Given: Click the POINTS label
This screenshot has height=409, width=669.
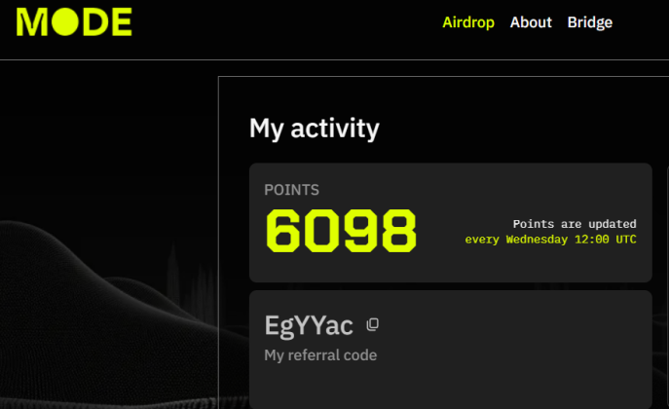Looking at the screenshot, I should pyautogui.click(x=291, y=190).
